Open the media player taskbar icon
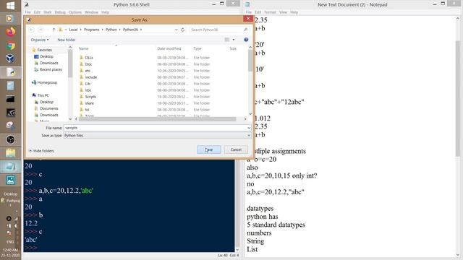The image size is (463, 260). click(x=9, y=19)
